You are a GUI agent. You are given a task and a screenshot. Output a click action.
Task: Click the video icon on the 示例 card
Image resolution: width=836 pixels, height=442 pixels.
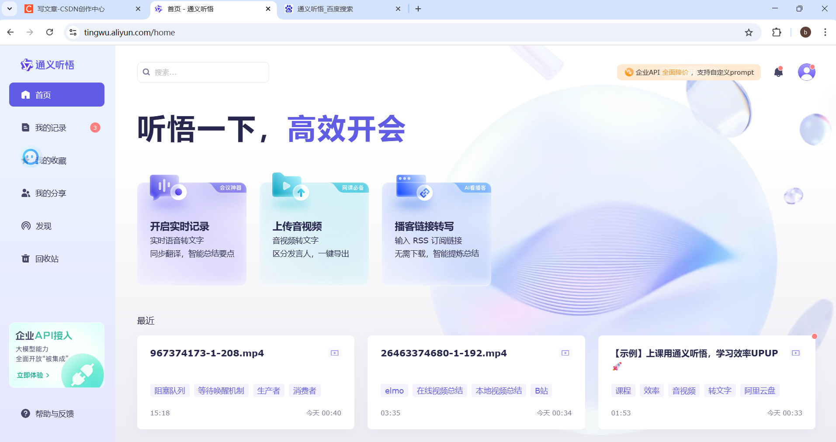(796, 353)
